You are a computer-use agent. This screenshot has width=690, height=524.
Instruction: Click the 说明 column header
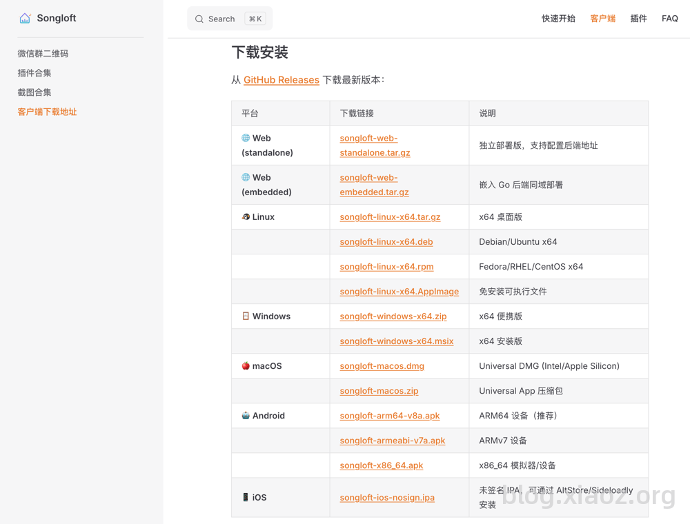click(488, 113)
